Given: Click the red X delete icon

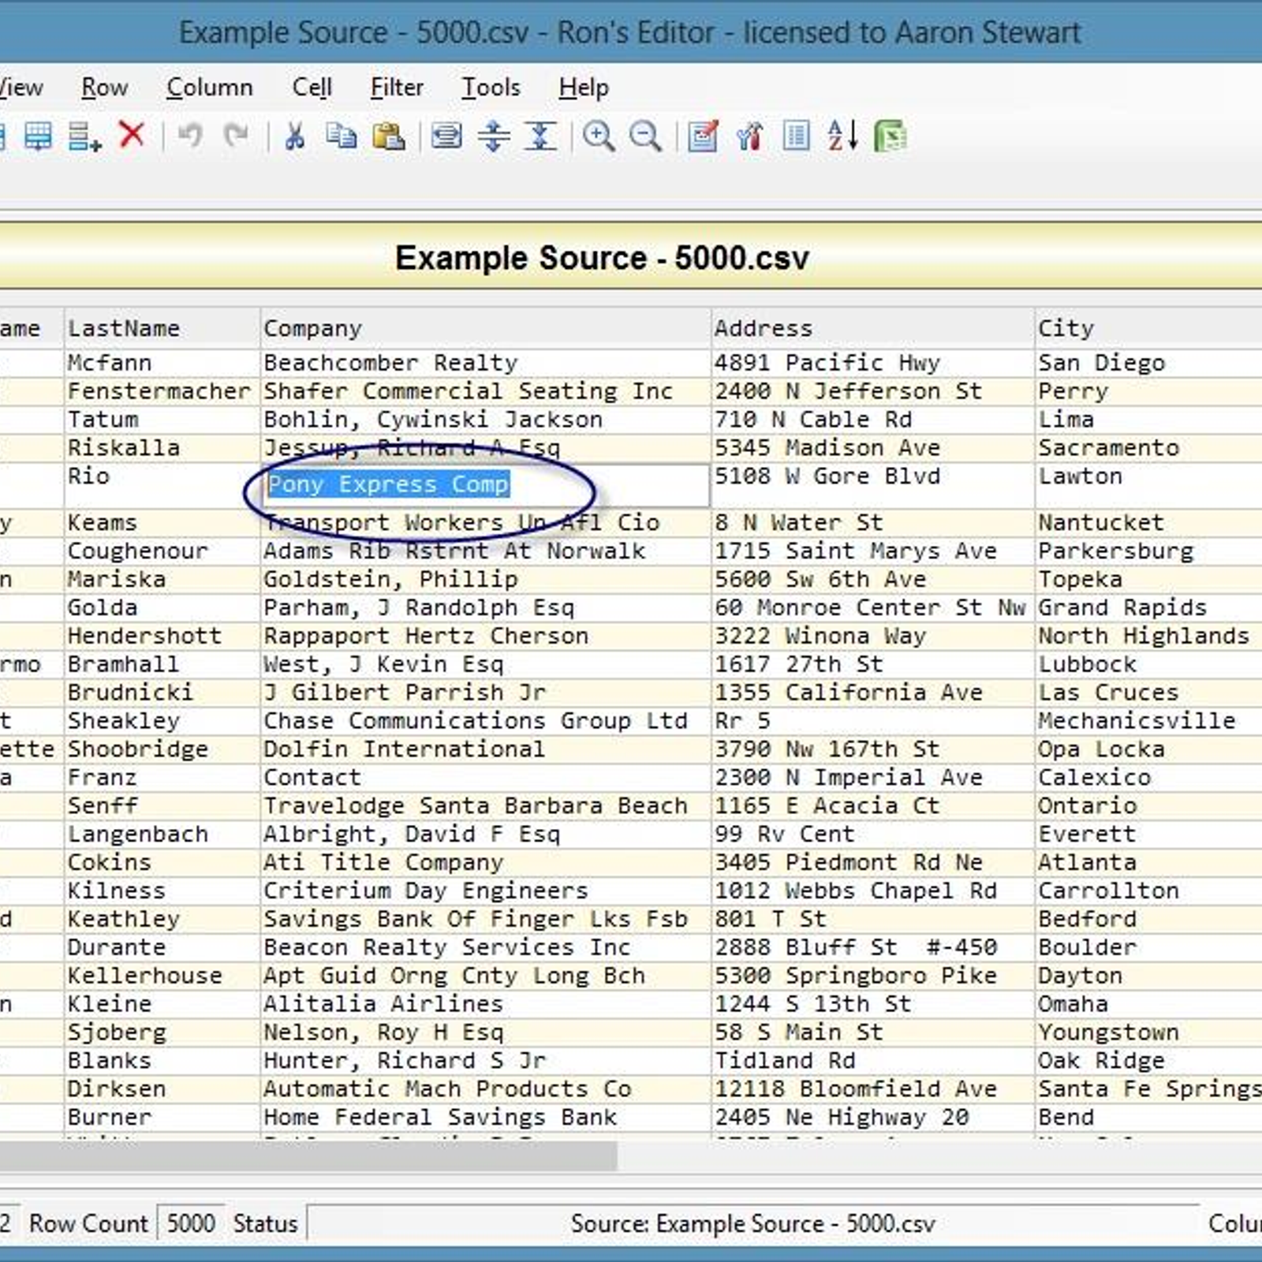Looking at the screenshot, I should 131,135.
